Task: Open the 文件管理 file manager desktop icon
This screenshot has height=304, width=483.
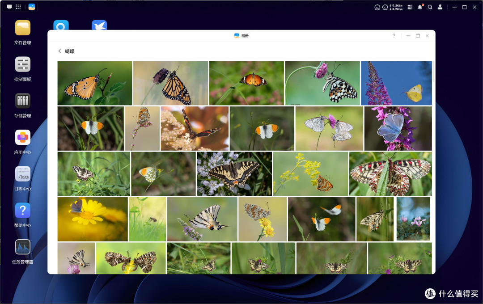Action: coord(22,28)
